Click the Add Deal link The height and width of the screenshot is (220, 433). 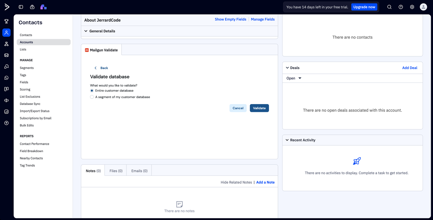[410, 68]
